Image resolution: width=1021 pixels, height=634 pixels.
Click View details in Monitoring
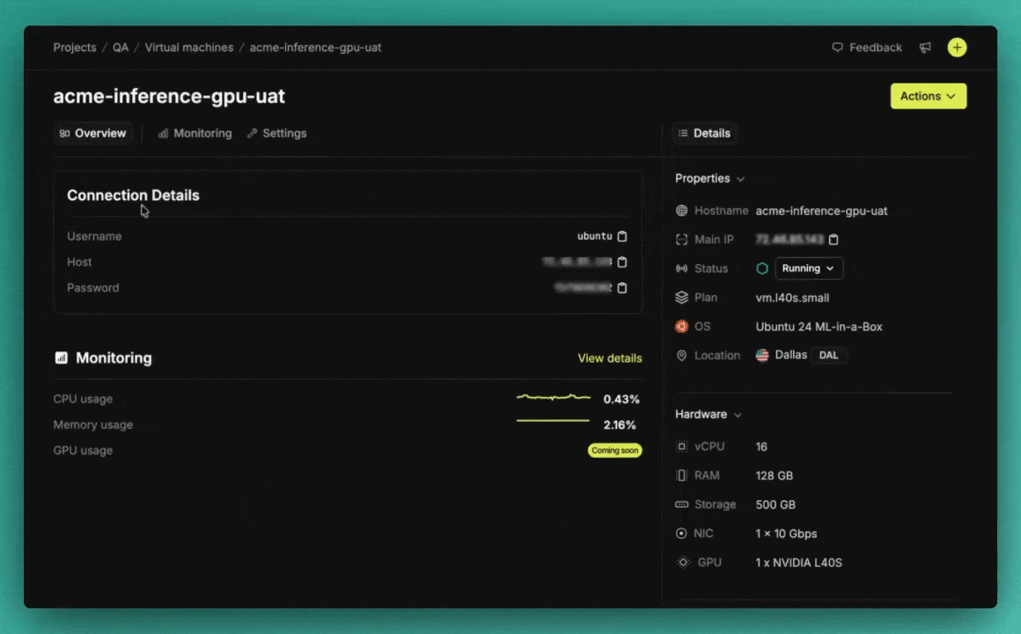pyautogui.click(x=609, y=358)
